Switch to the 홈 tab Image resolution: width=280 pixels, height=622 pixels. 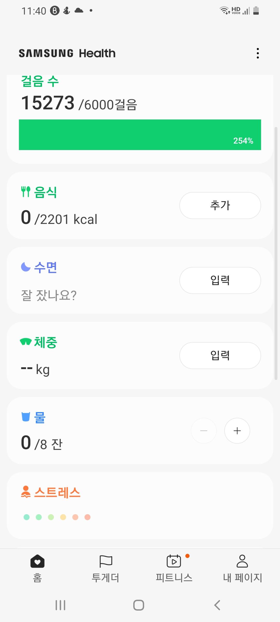37,568
